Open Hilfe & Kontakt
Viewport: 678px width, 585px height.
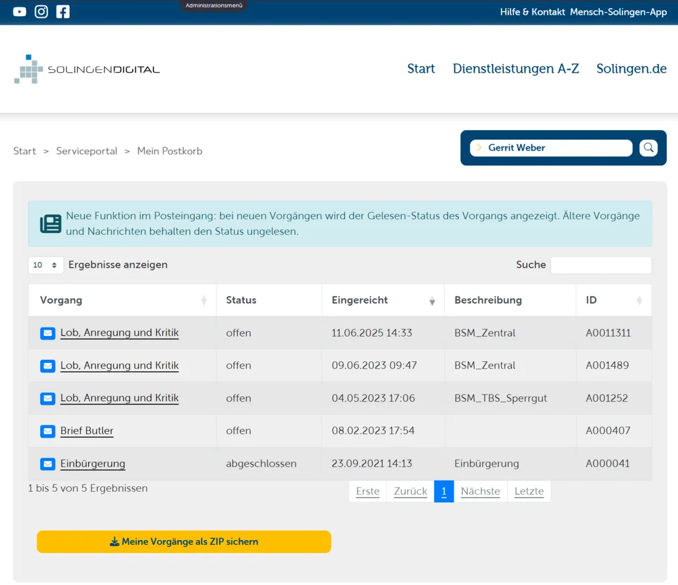coord(533,12)
